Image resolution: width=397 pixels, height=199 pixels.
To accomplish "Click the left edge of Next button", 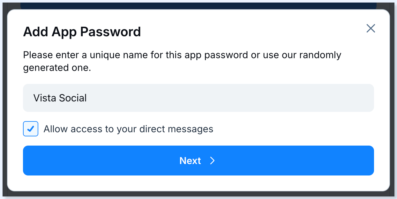I will (x=29, y=161).
